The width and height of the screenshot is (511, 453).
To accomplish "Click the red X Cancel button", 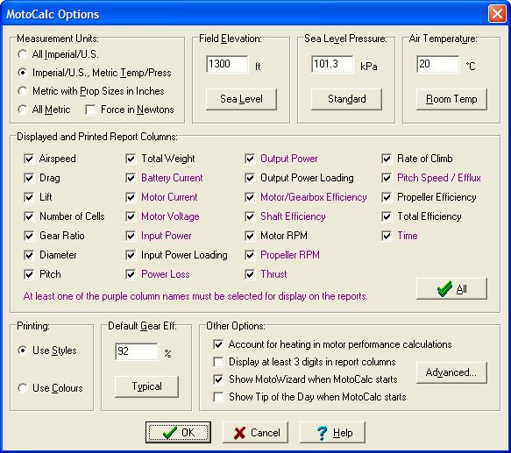I will tap(256, 433).
